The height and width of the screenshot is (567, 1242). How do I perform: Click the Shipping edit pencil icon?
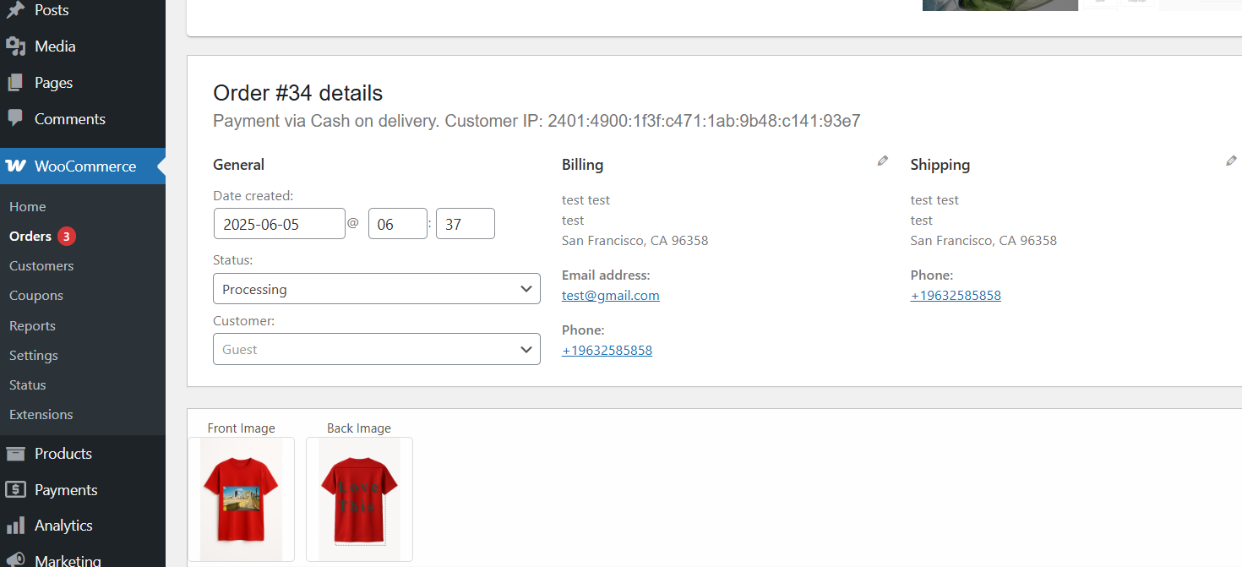click(x=1231, y=161)
